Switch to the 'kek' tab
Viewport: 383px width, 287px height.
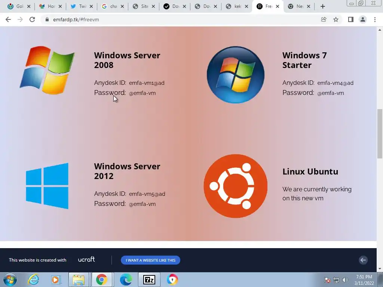234,6
